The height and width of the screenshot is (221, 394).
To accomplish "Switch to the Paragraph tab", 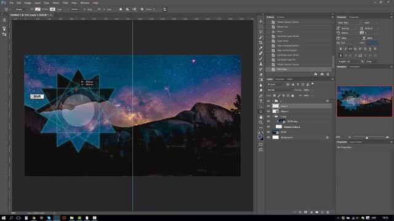I will click(354, 17).
